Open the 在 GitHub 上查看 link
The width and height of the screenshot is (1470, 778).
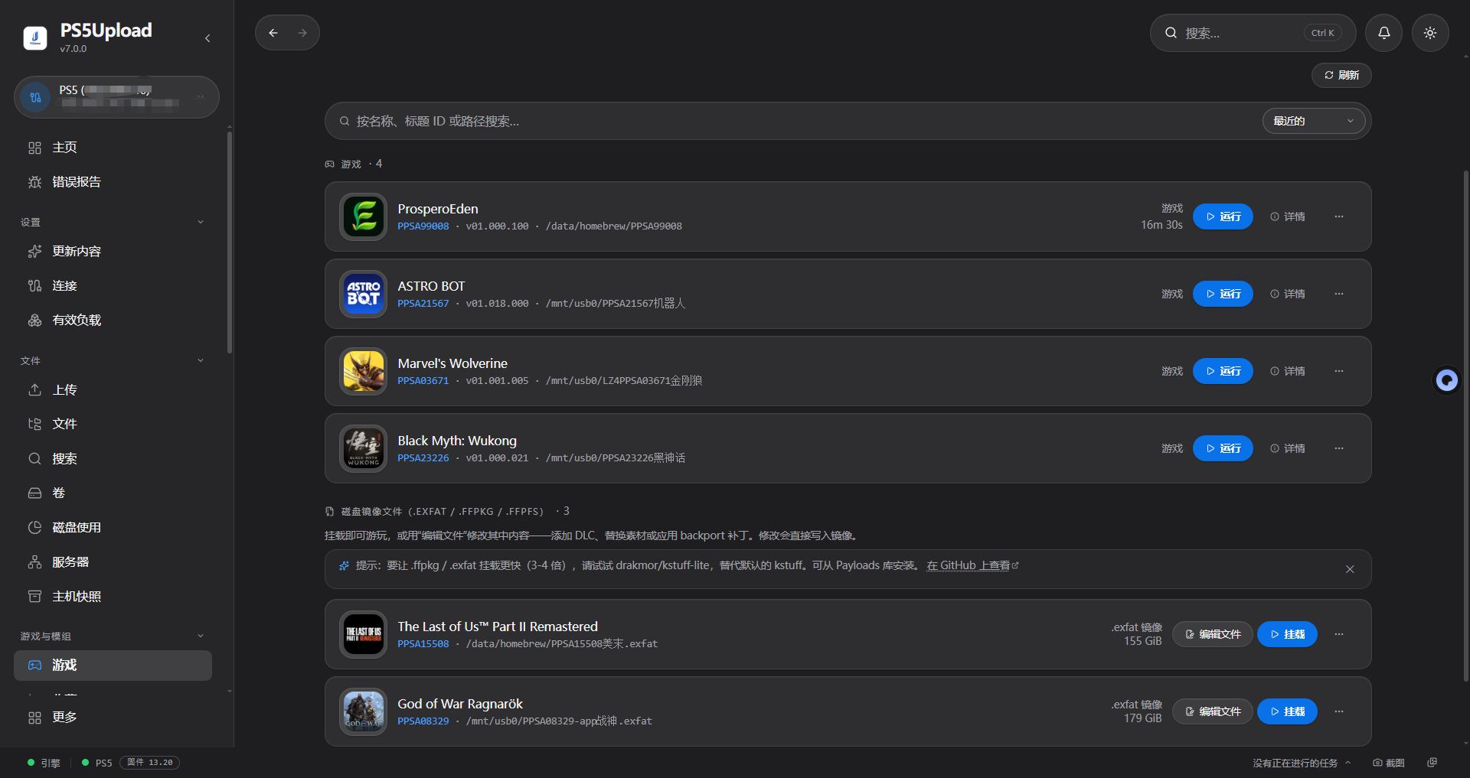click(x=972, y=565)
